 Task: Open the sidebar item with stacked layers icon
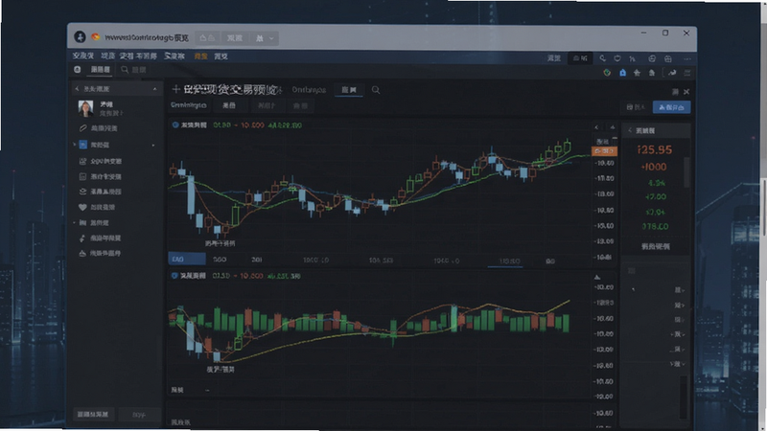(x=101, y=192)
